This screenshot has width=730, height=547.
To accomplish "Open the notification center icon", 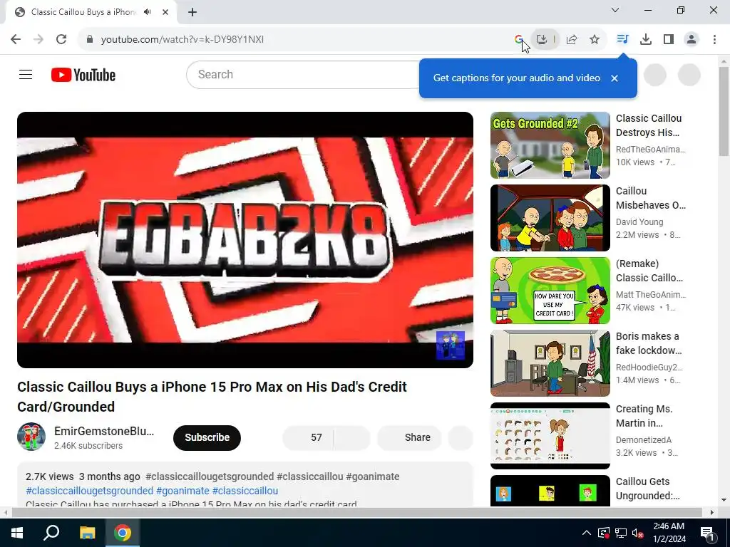I will point(707,533).
